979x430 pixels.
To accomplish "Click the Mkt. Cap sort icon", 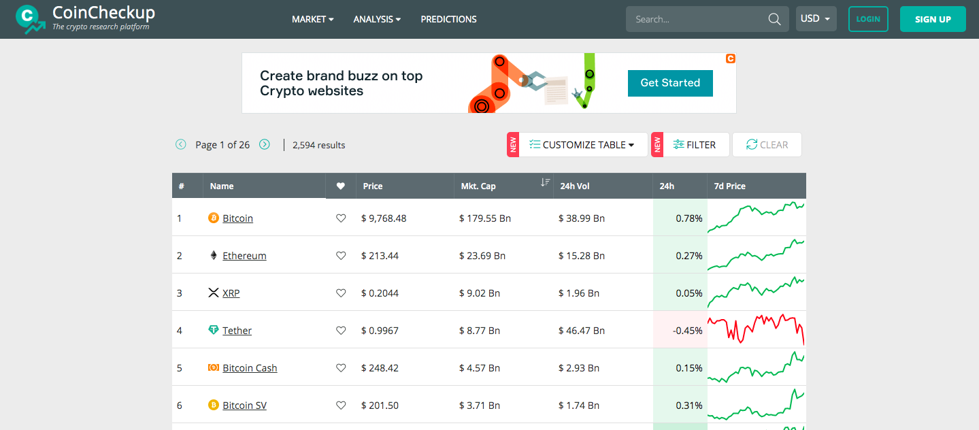I will tap(545, 182).
